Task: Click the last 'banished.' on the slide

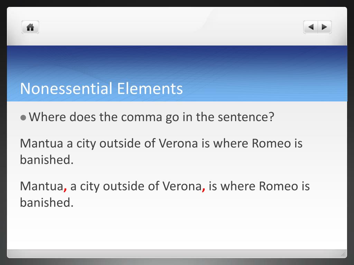Action: tap(47, 202)
